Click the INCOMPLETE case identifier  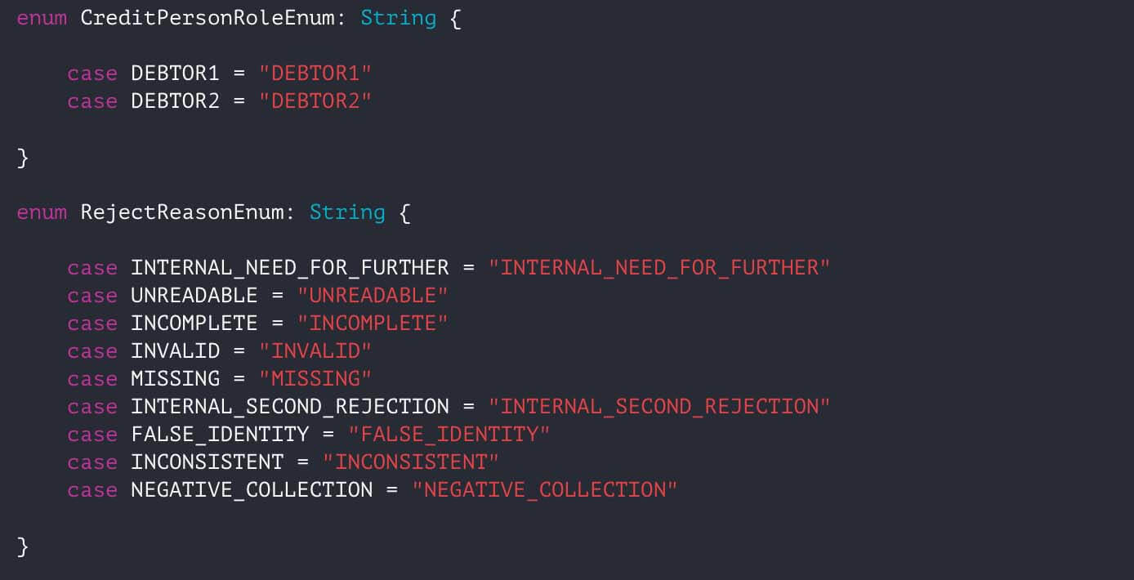[194, 323]
